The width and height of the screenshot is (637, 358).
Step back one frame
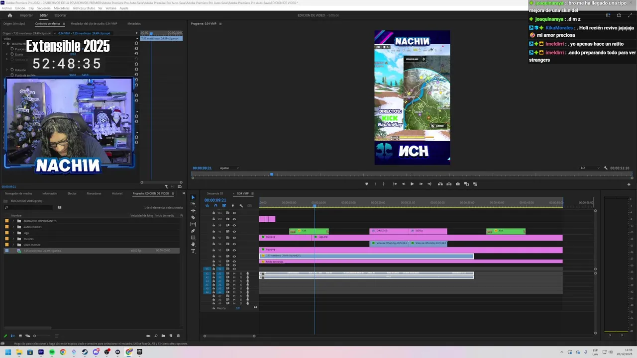403,184
